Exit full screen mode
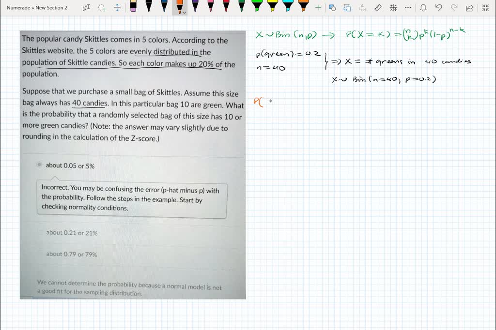 pyautogui.click(x=485, y=8)
